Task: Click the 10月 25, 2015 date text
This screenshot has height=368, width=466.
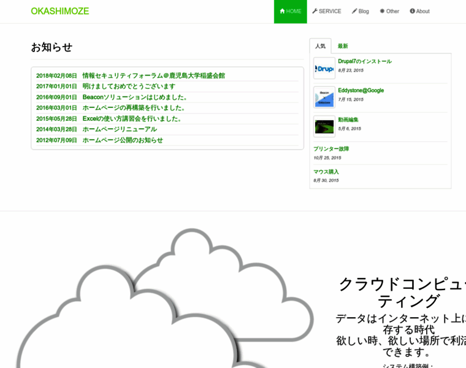Action: coord(327,158)
